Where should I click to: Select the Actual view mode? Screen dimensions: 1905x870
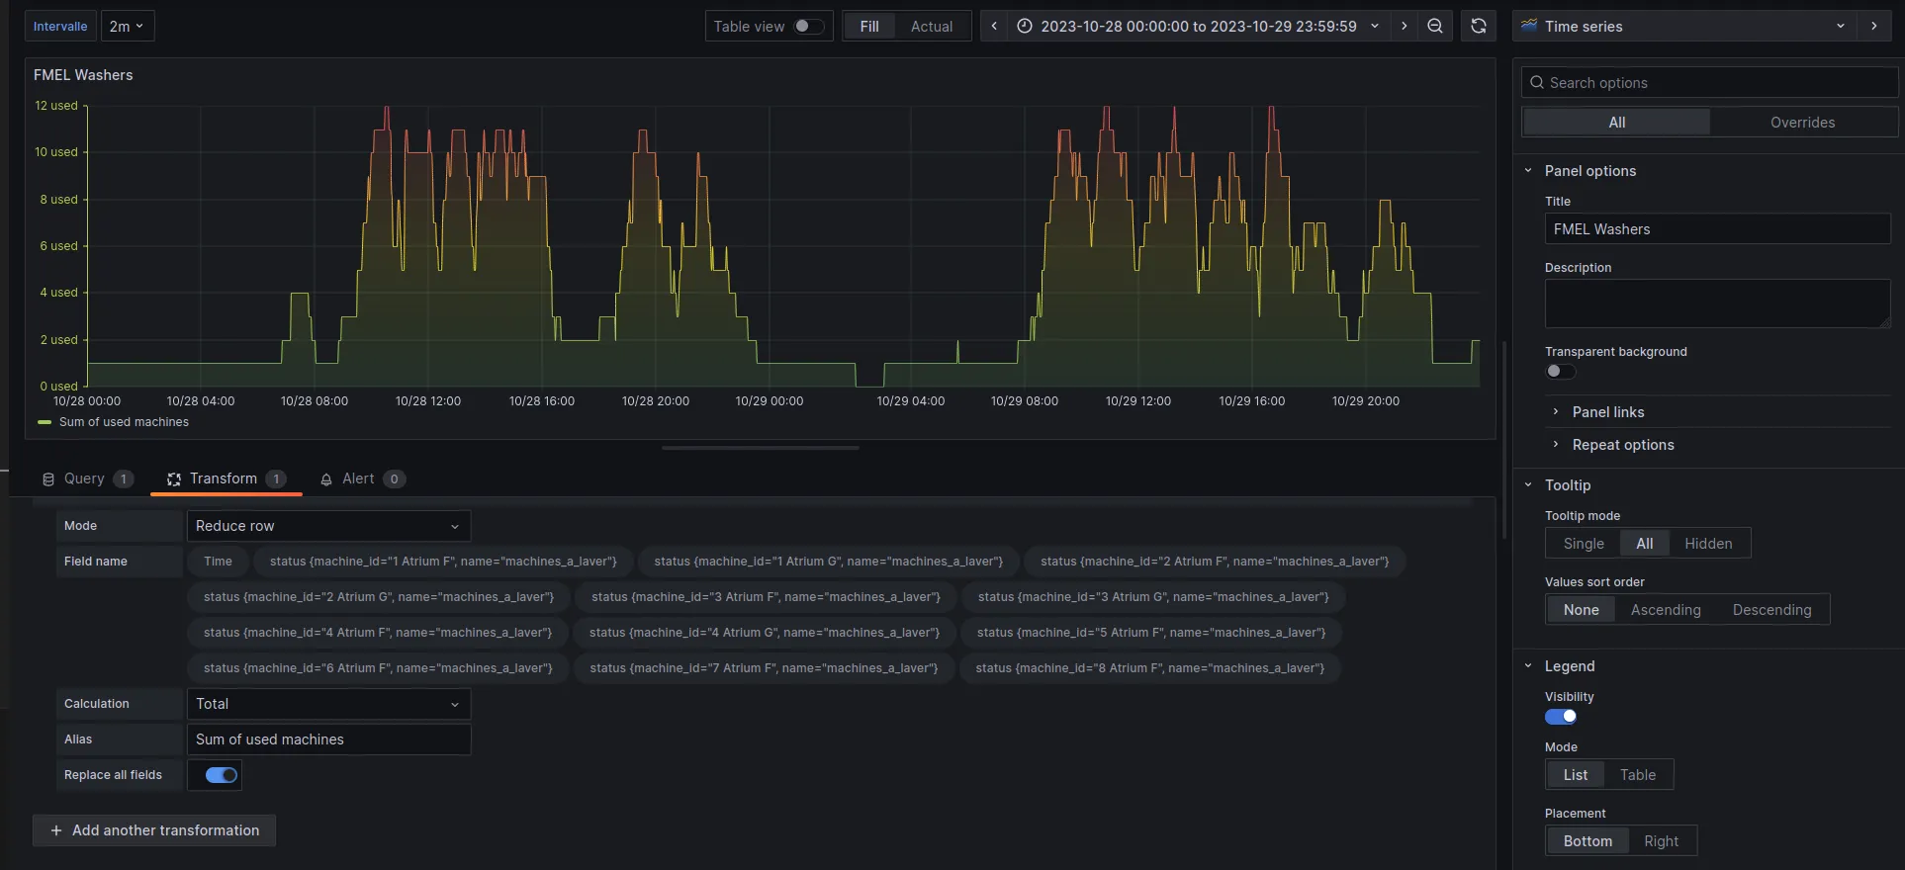(932, 27)
